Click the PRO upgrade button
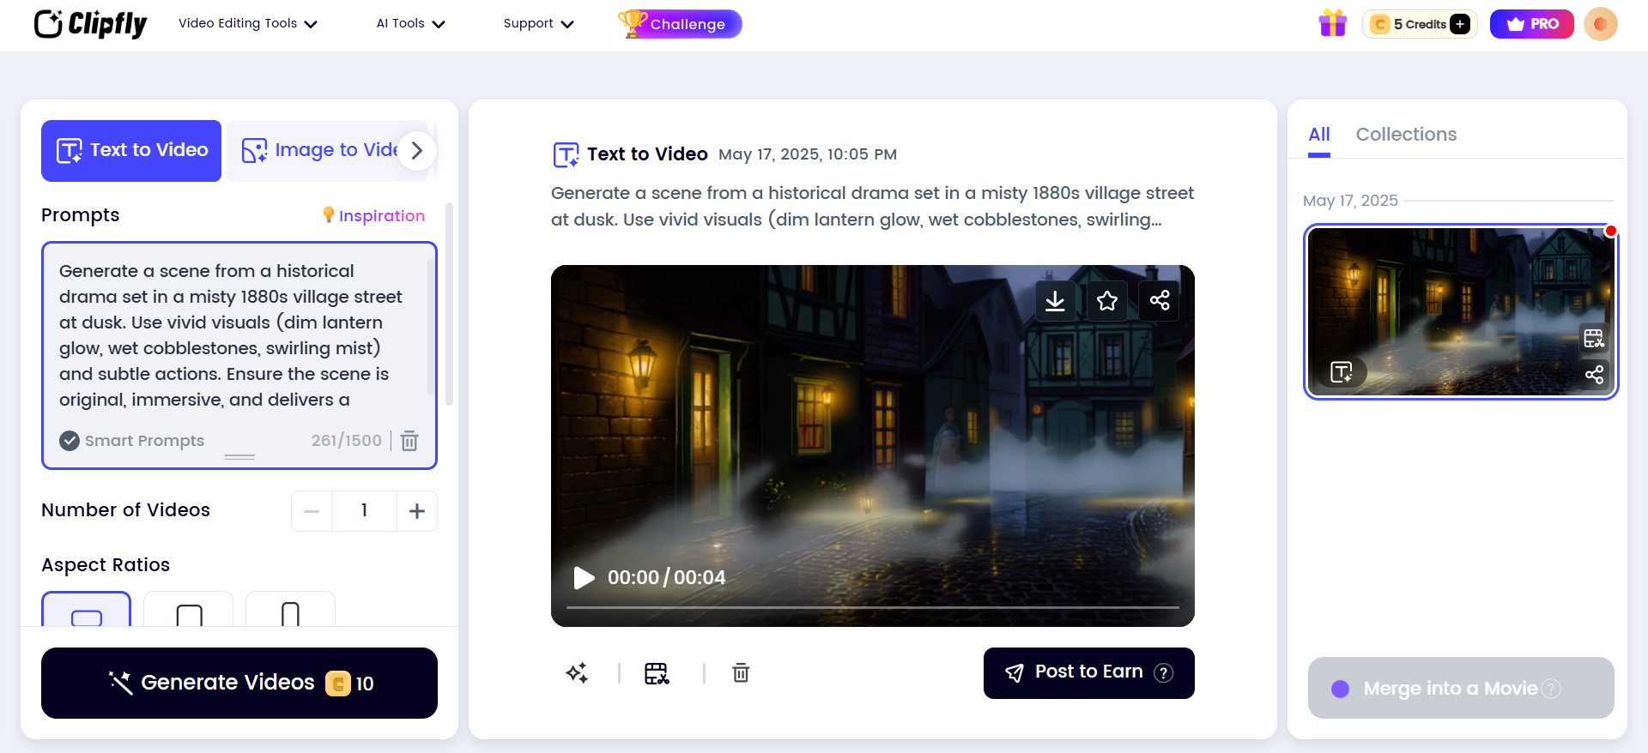The image size is (1648, 753). tap(1531, 24)
